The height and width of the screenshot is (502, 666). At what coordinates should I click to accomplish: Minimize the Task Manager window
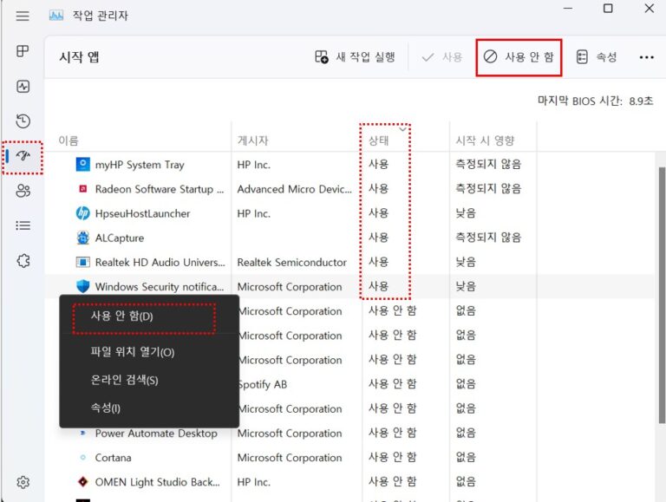click(x=568, y=8)
